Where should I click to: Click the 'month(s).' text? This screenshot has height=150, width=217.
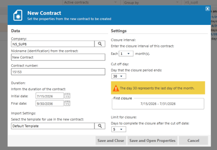142,54
